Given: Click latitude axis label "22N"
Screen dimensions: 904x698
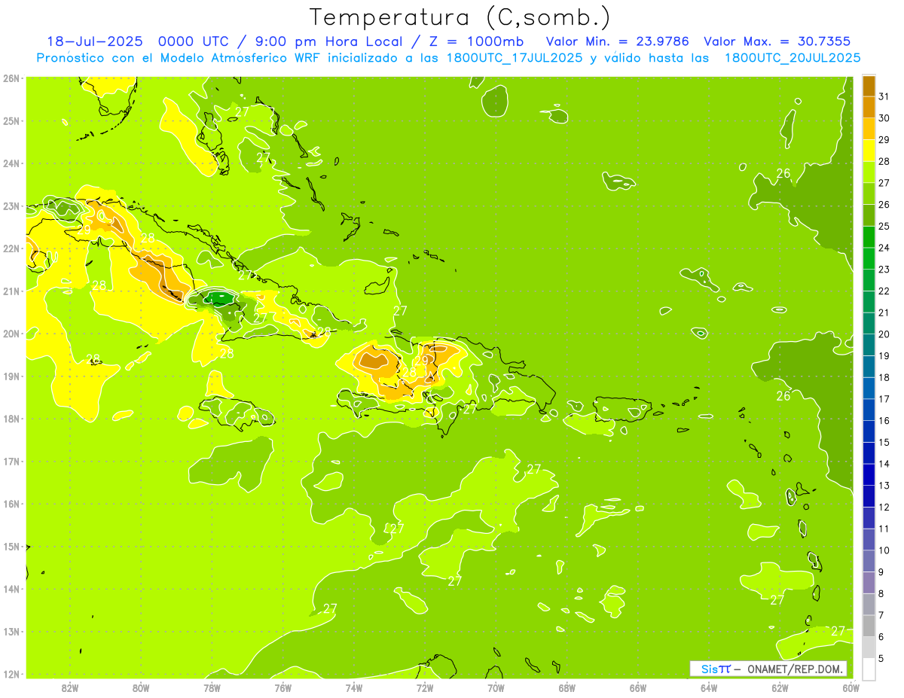Looking at the screenshot, I should click(x=11, y=248).
